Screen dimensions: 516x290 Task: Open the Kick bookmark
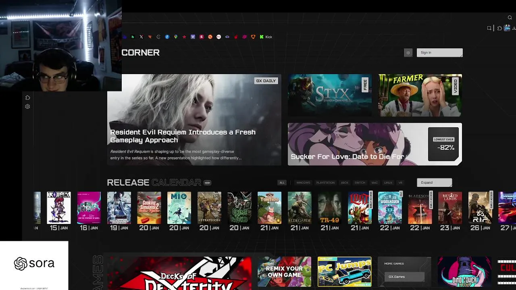(266, 37)
